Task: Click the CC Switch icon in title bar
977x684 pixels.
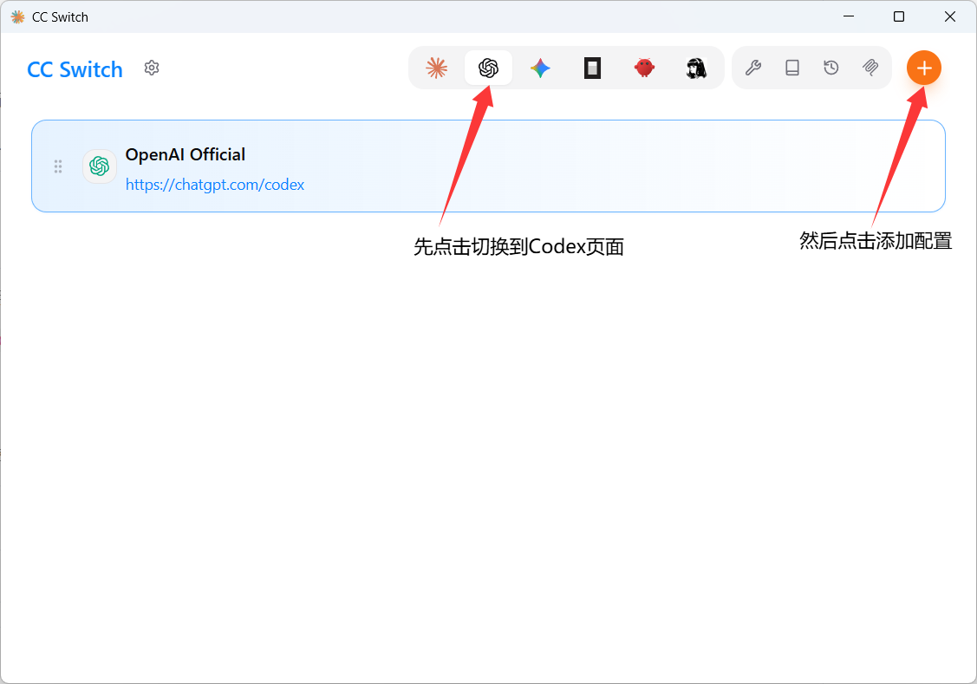Action: (x=19, y=16)
